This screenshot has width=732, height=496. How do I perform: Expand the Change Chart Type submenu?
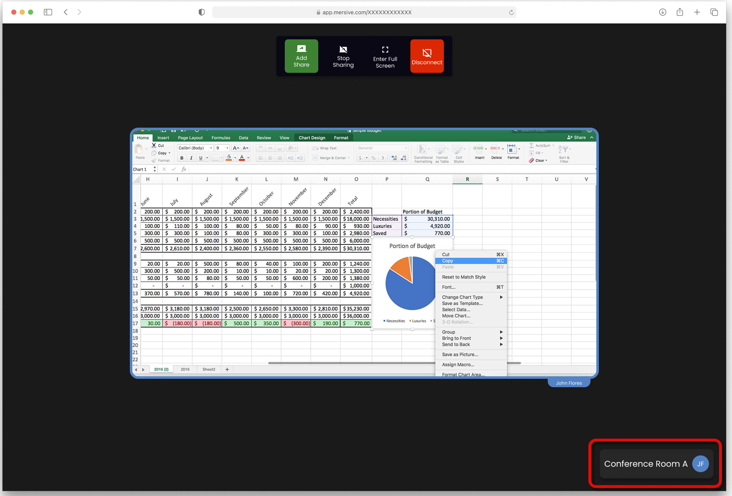coord(471,297)
